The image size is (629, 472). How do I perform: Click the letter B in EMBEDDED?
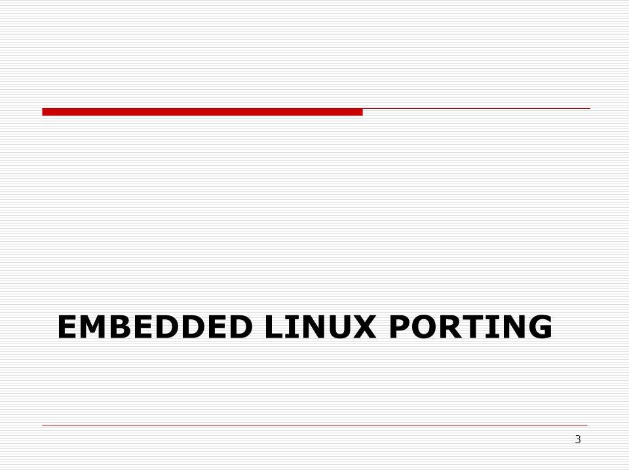120,326
